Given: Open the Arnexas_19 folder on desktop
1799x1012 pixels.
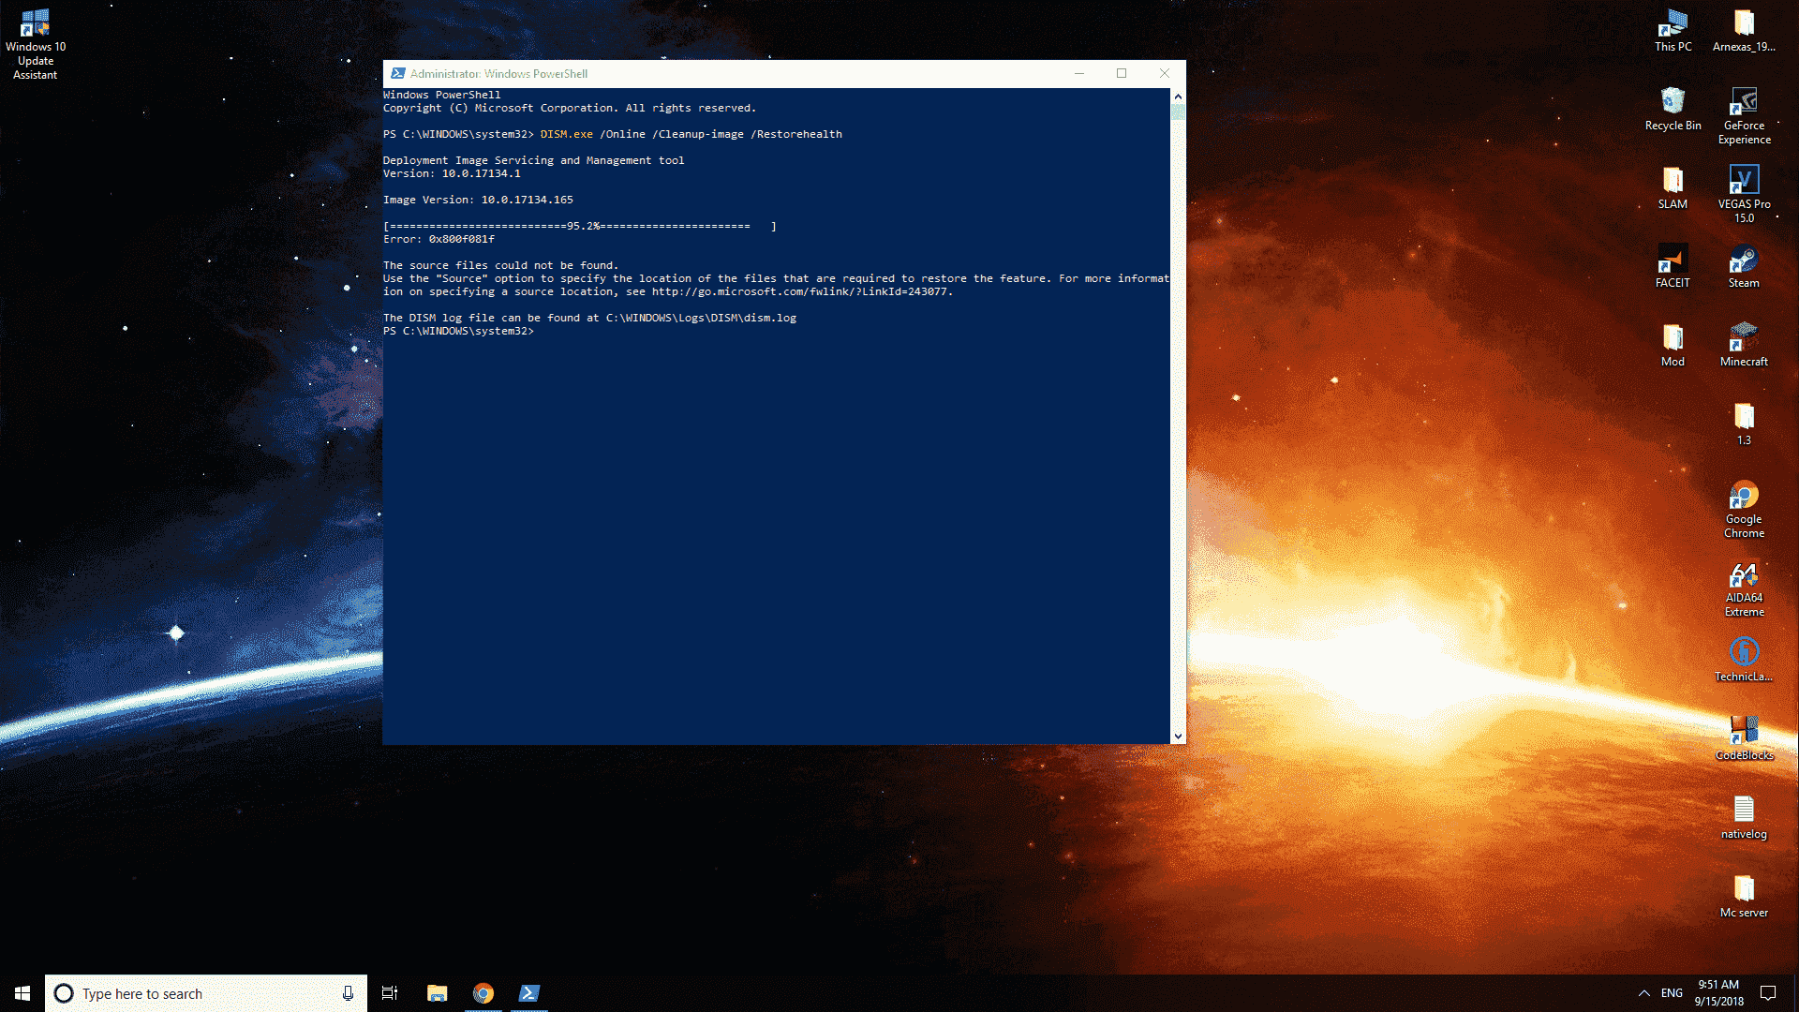Looking at the screenshot, I should click(x=1744, y=31).
